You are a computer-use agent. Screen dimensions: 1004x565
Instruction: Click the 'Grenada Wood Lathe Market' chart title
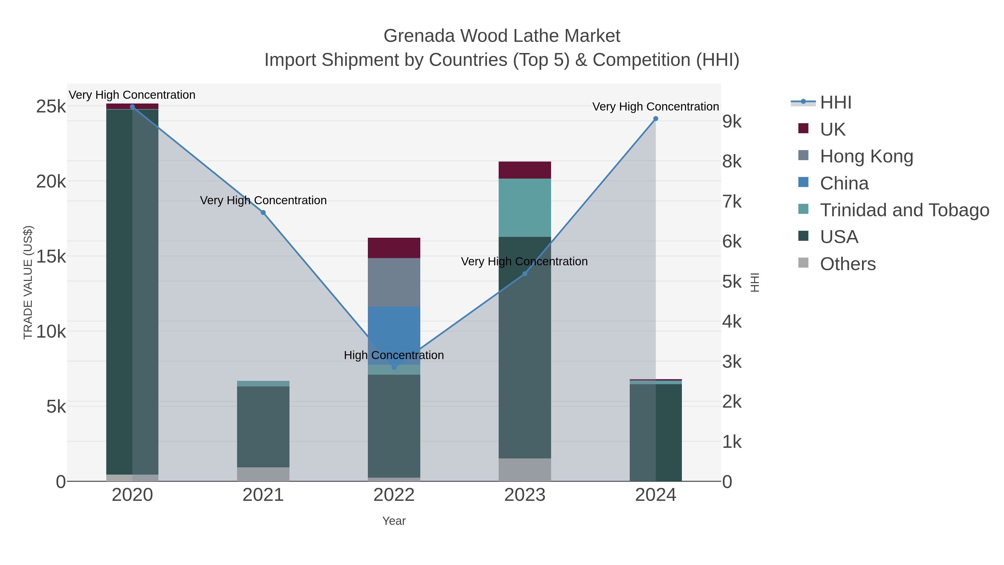click(x=502, y=36)
